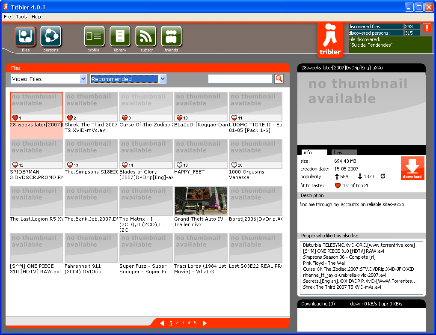The width and height of the screenshot is (436, 335).
Task: Select Lost.S03E22 thumbnail
Action: tap(255, 248)
